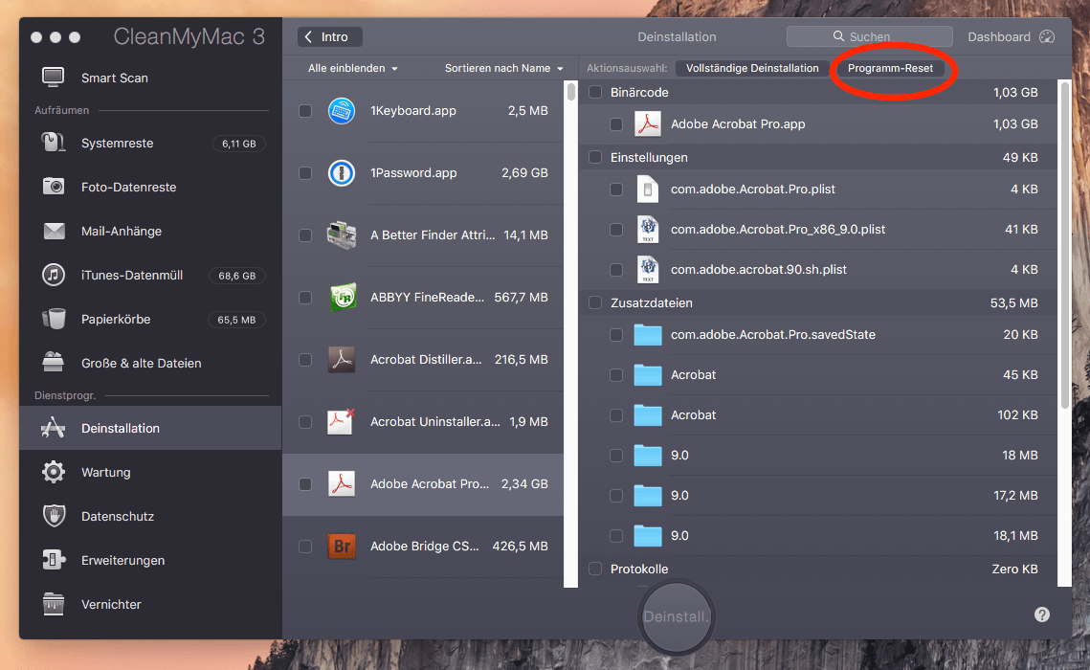The image size is (1090, 670).
Task: Click com.adobe.Acrobat.Pro_x86_9.0.plist entry
Action: 778,230
